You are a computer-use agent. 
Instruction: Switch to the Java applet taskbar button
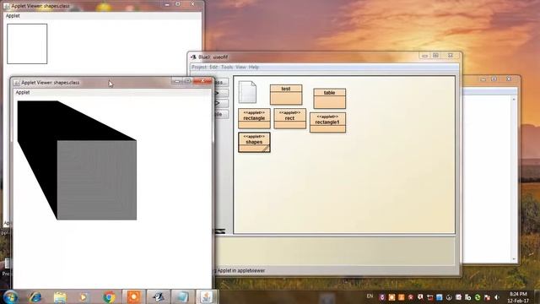point(207,297)
